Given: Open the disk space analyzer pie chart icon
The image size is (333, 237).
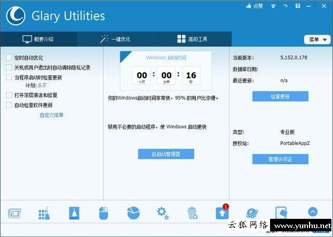Looking at the screenshot, I should tap(133, 213).
